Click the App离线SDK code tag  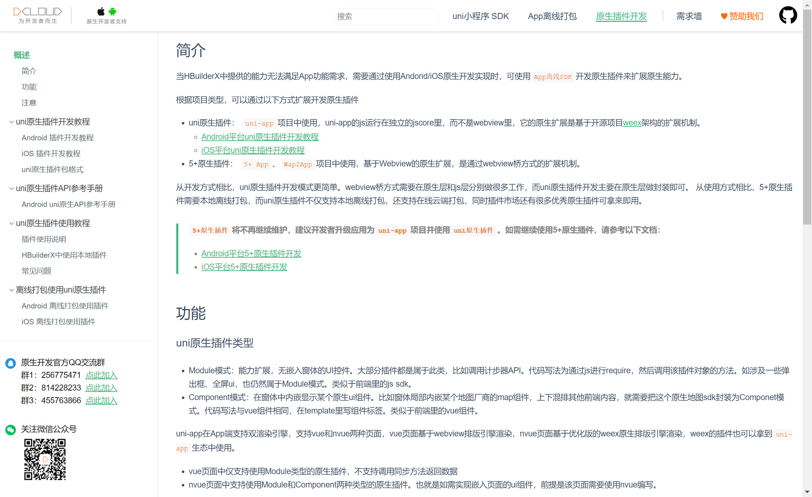(553, 77)
